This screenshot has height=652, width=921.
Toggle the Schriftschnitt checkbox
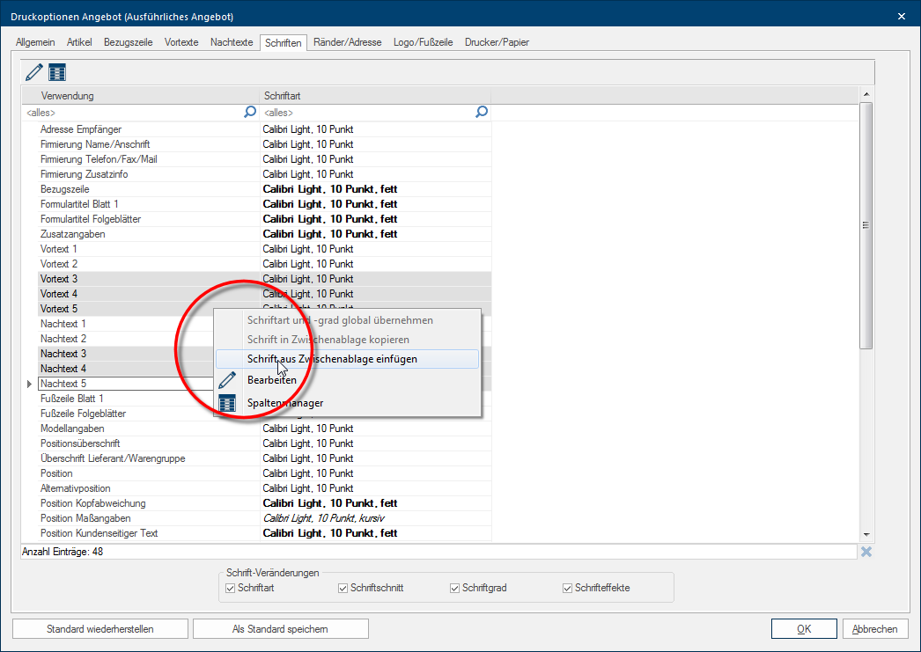pos(343,588)
